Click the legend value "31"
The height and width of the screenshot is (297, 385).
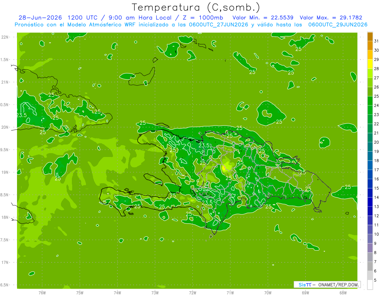377,41
